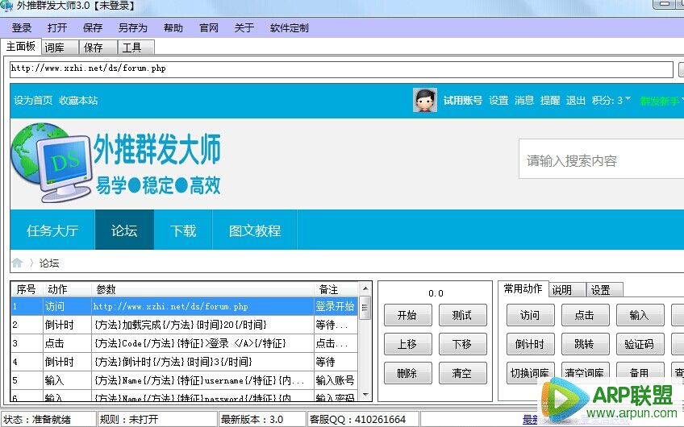Click the 开始 button
684x427 pixels.
pos(407,315)
